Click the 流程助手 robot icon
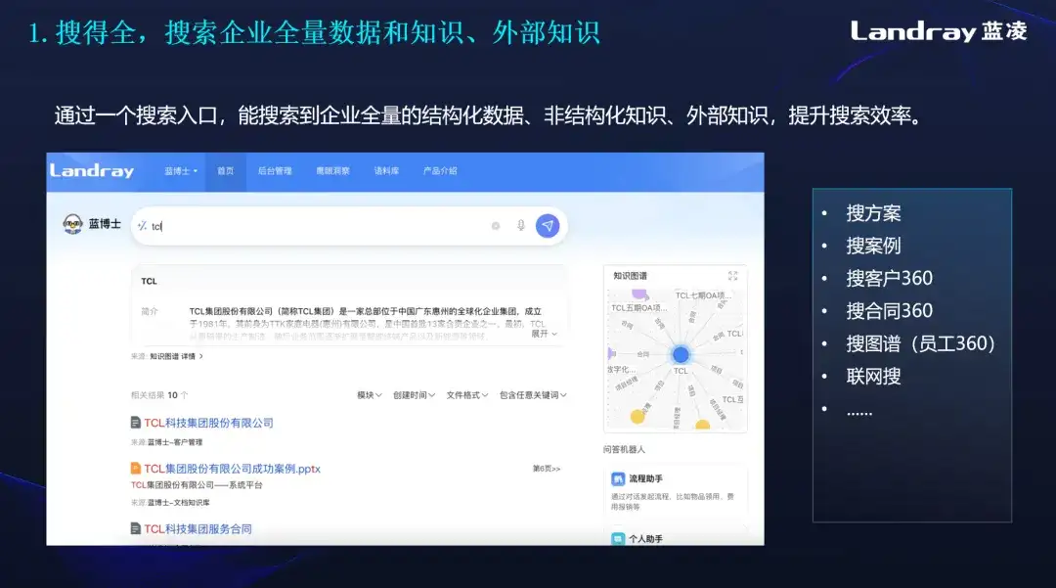Viewport: 1056px width, 588px height. click(x=618, y=478)
